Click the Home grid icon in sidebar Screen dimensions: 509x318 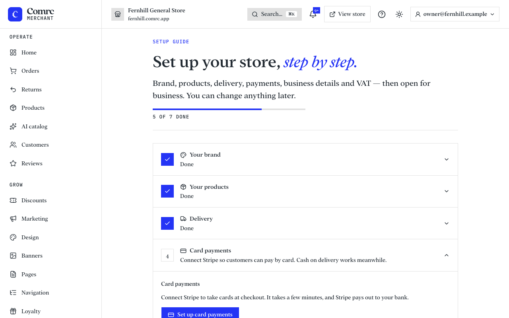[x=13, y=52]
